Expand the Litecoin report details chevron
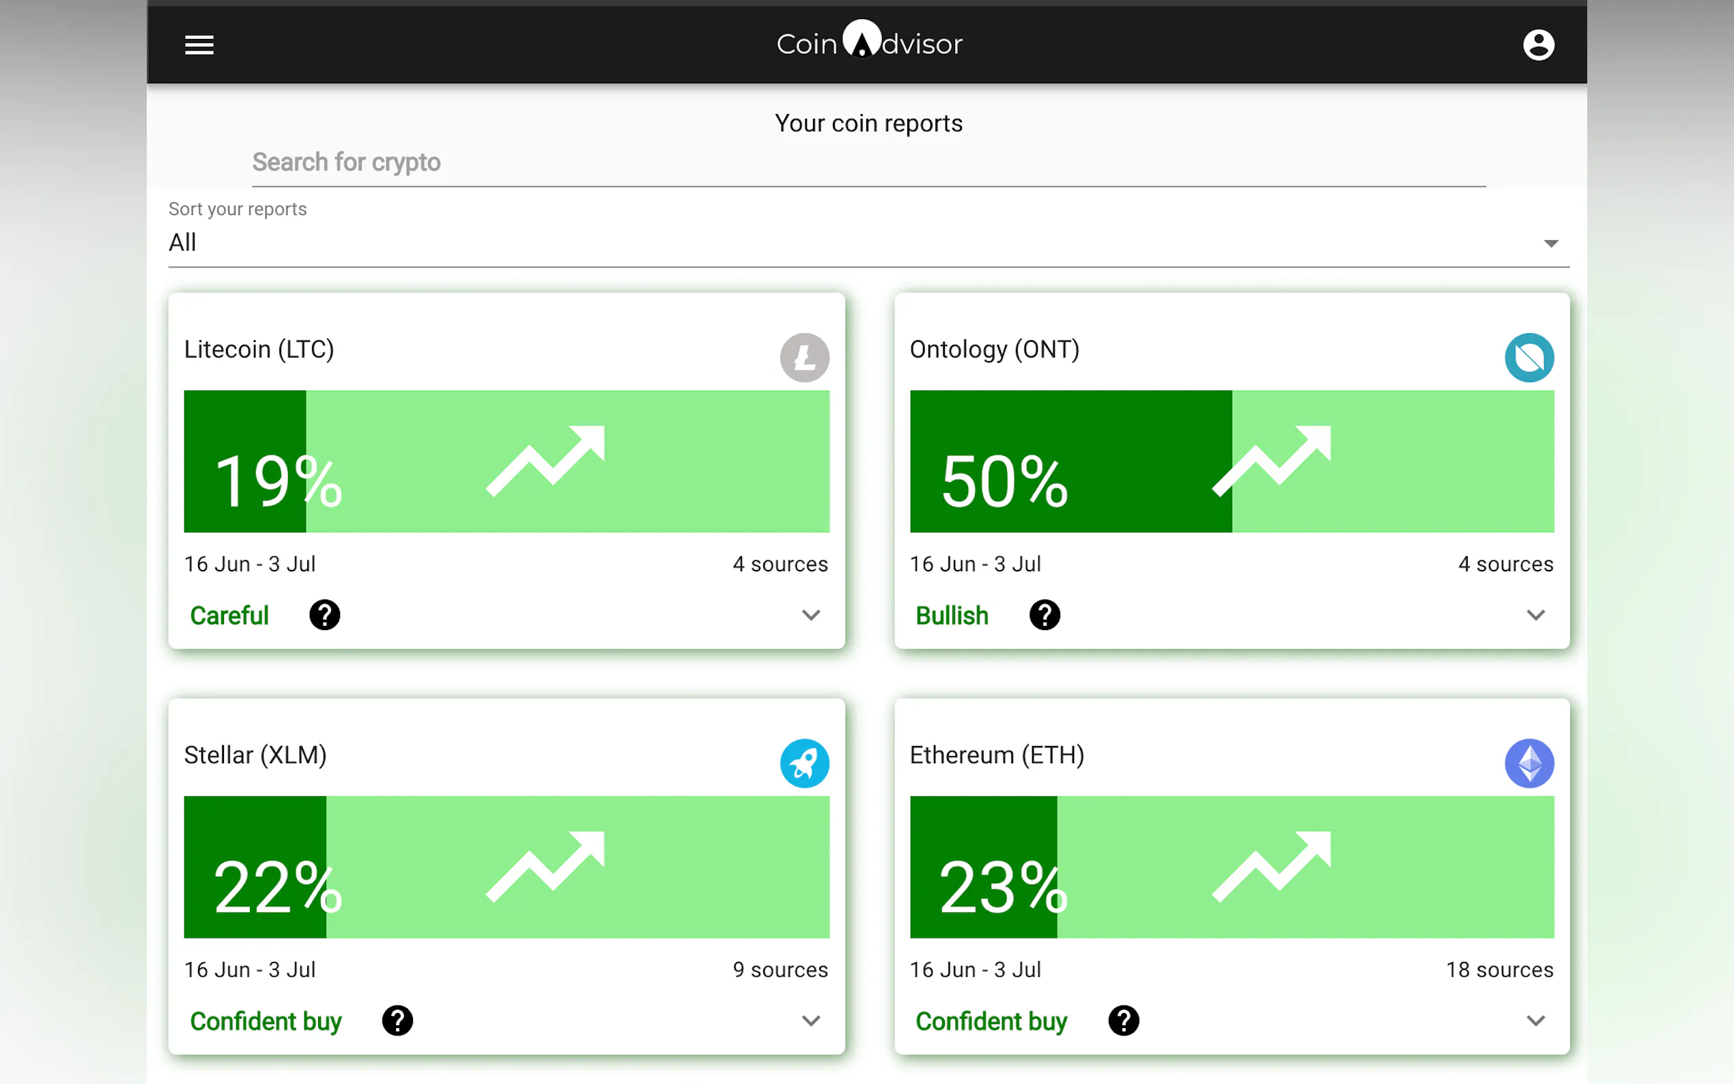The image size is (1734, 1084). pos(811,615)
